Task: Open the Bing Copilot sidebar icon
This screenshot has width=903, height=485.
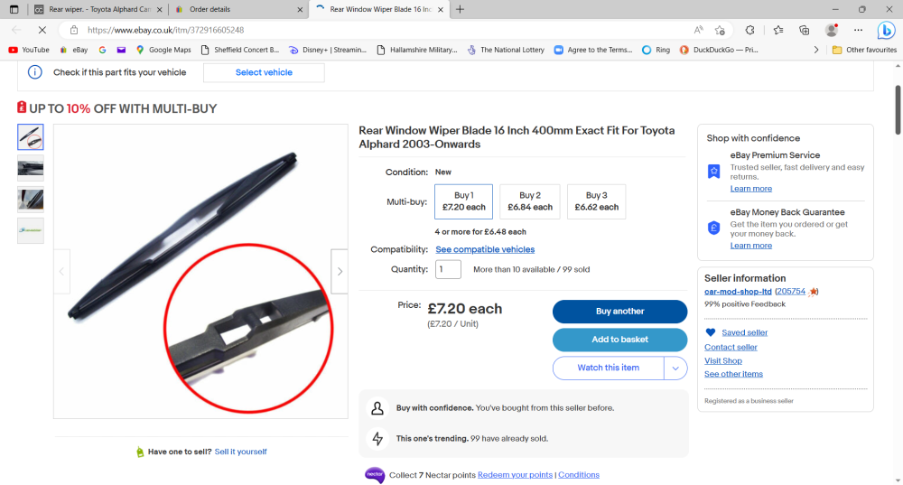Action: click(886, 30)
